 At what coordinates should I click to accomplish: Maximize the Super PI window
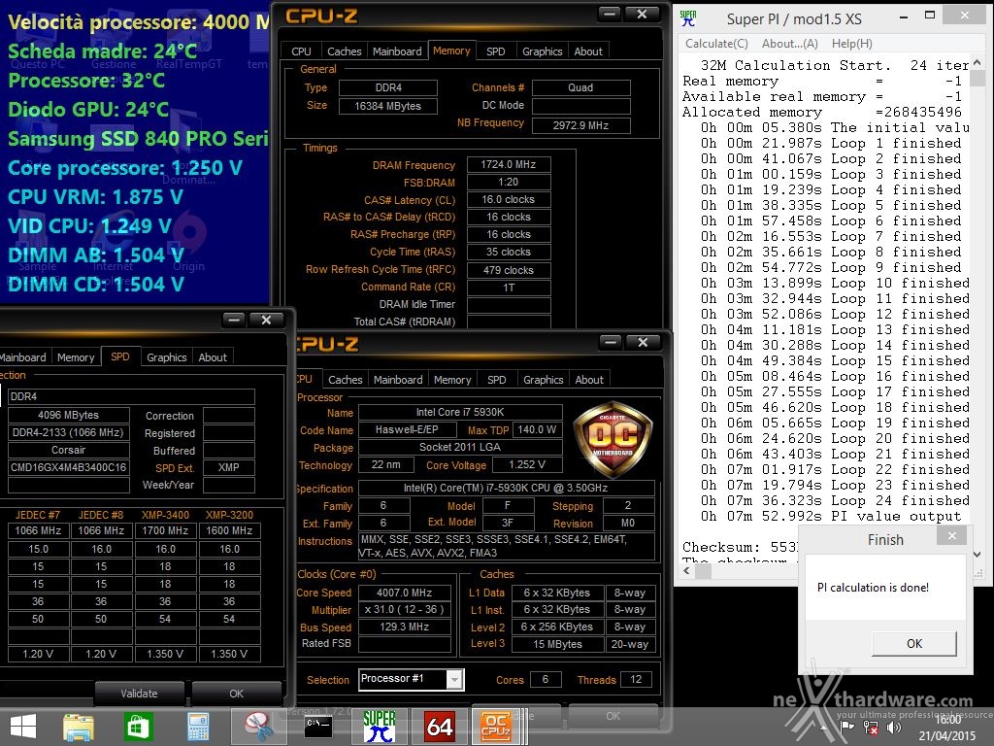coord(930,15)
